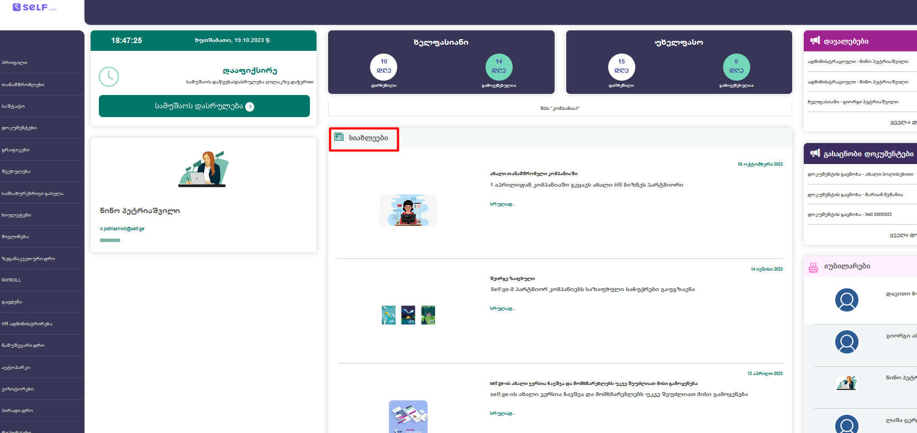Open first ადმინისტრაციული - ნინო პეტრიაშვილი task

(858, 61)
